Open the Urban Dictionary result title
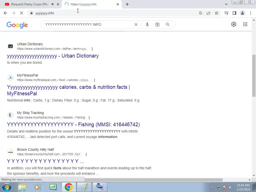The image size is (256, 192). click(53, 56)
